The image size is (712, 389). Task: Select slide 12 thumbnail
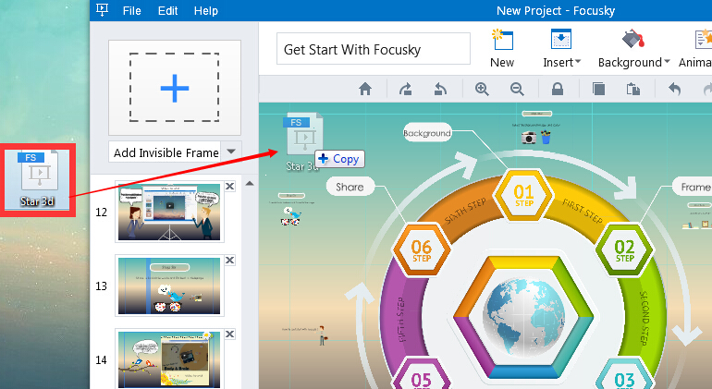169,212
